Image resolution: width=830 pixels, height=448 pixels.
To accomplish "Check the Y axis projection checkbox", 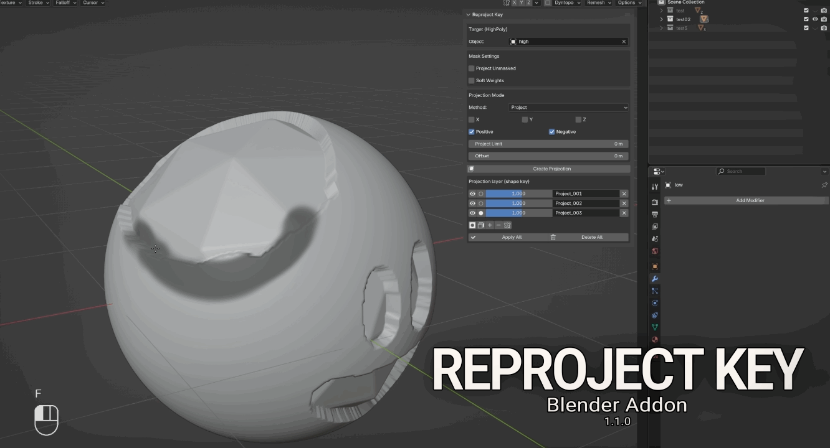I will click(x=525, y=119).
